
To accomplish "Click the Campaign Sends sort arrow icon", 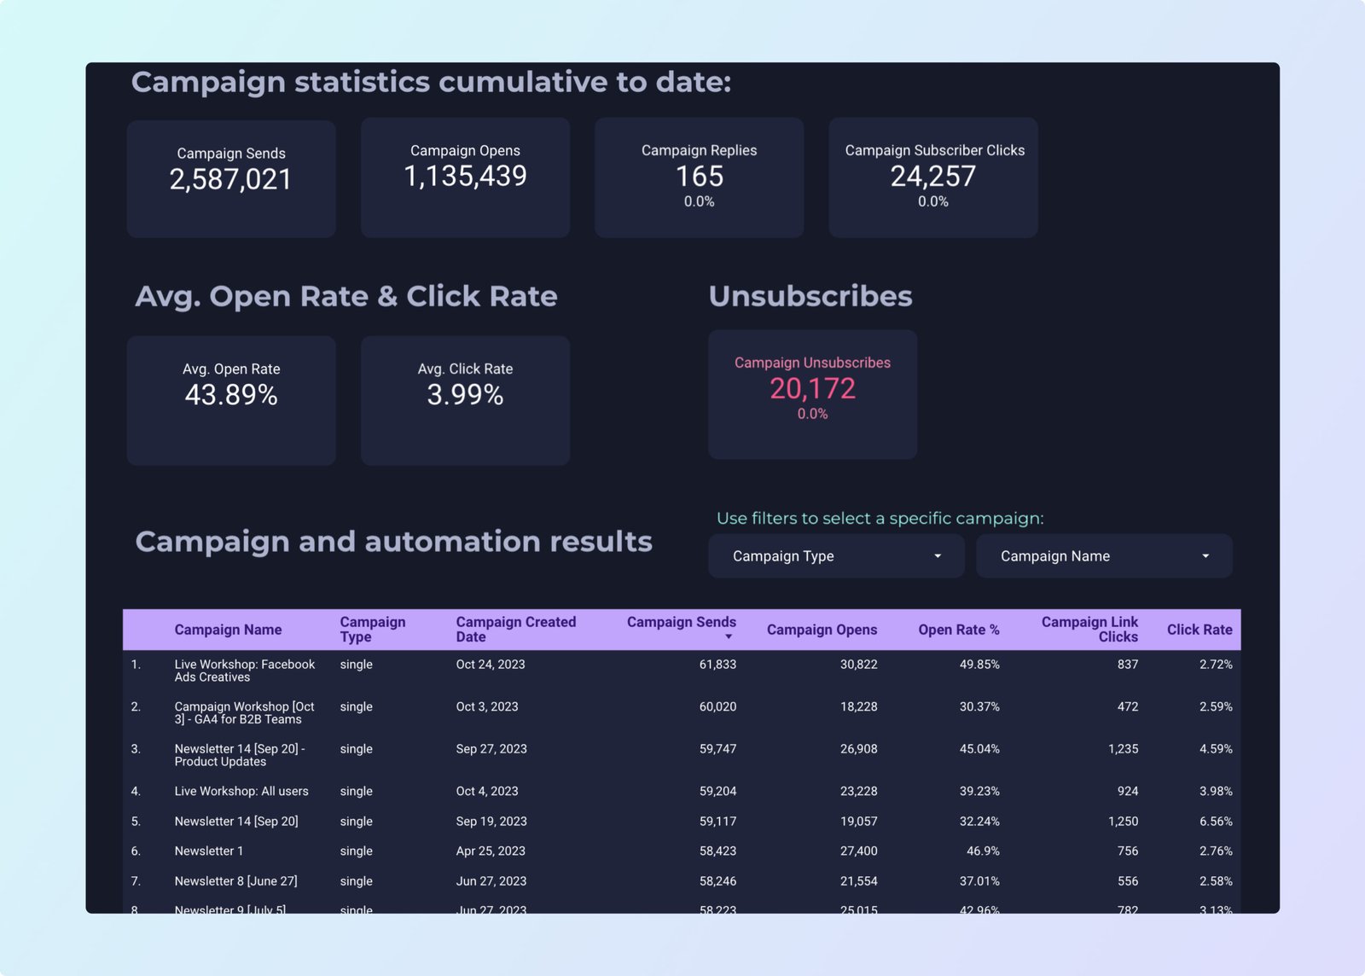I will [x=729, y=637].
